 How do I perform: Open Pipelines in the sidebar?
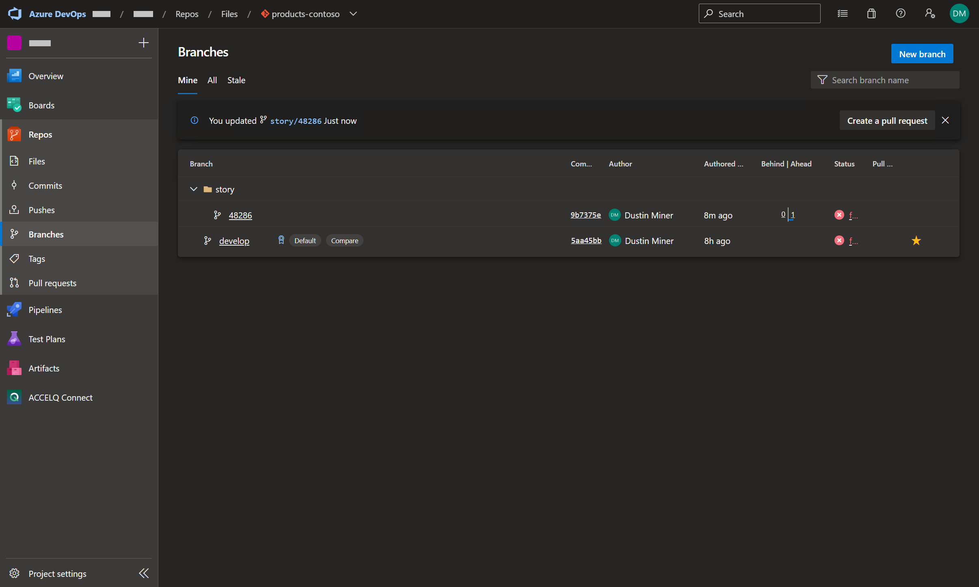[45, 310]
